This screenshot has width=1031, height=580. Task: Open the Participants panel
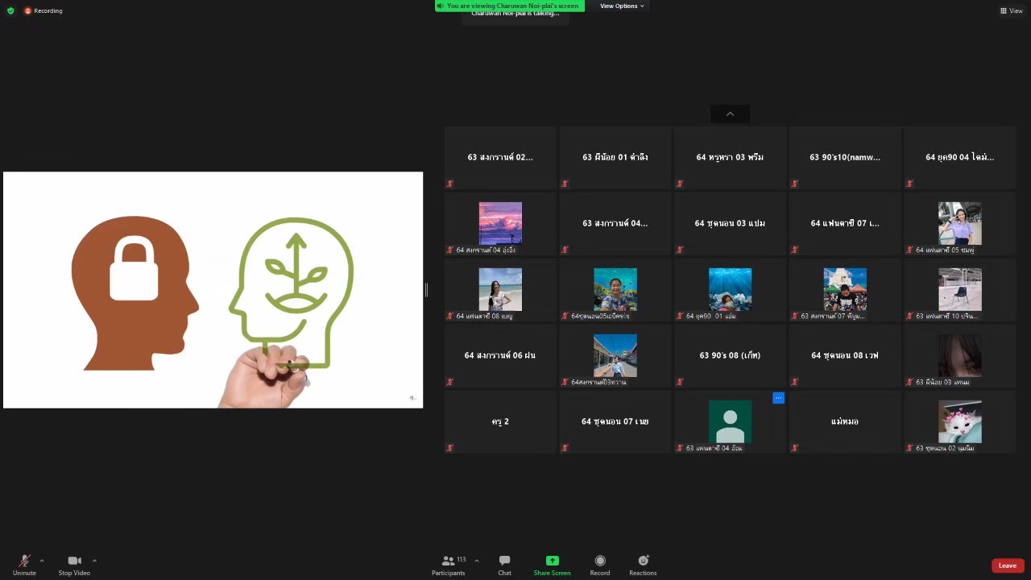coord(449,561)
